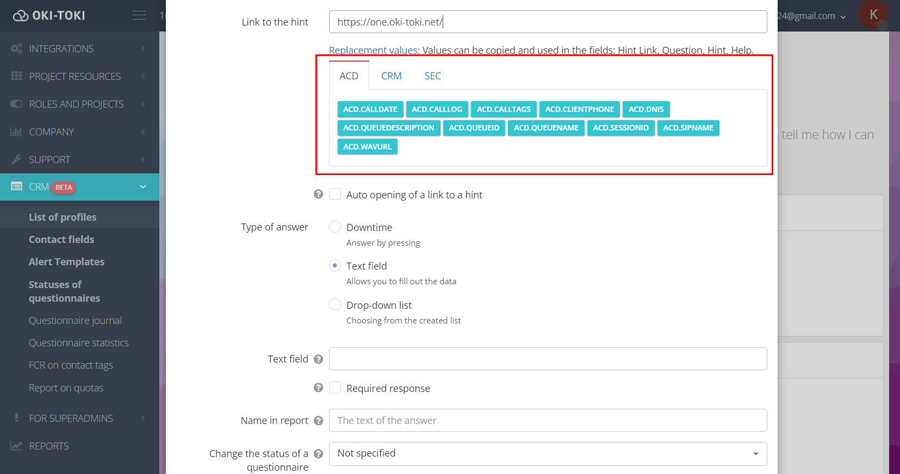Click the ACD.CLIENTPHONE value tag

coord(579,109)
